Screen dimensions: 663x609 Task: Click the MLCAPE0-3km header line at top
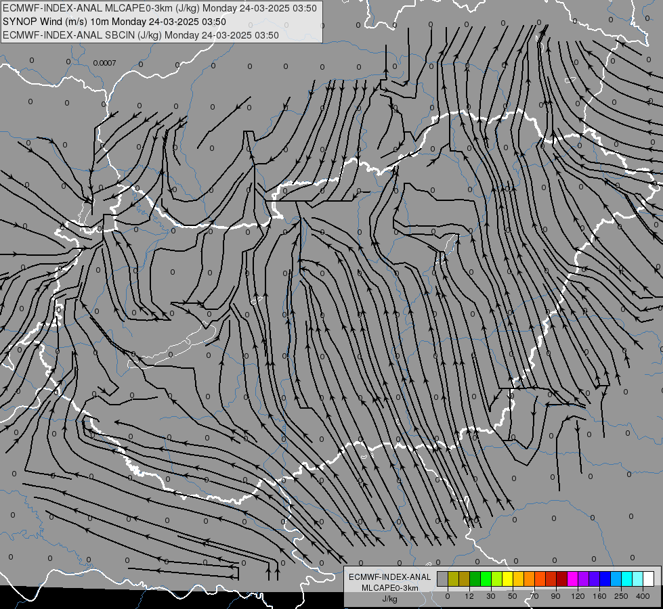click(x=160, y=8)
